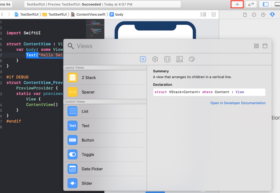The width and height of the screenshot is (280, 193).
Task: Show the Quick Help inspector
Action: pyautogui.click(x=263, y=15)
